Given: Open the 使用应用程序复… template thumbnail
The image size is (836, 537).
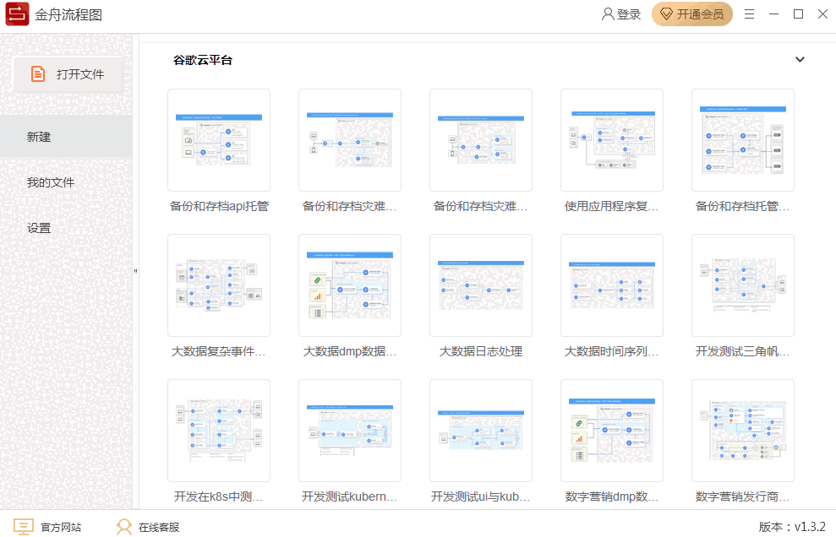Looking at the screenshot, I should click(611, 140).
